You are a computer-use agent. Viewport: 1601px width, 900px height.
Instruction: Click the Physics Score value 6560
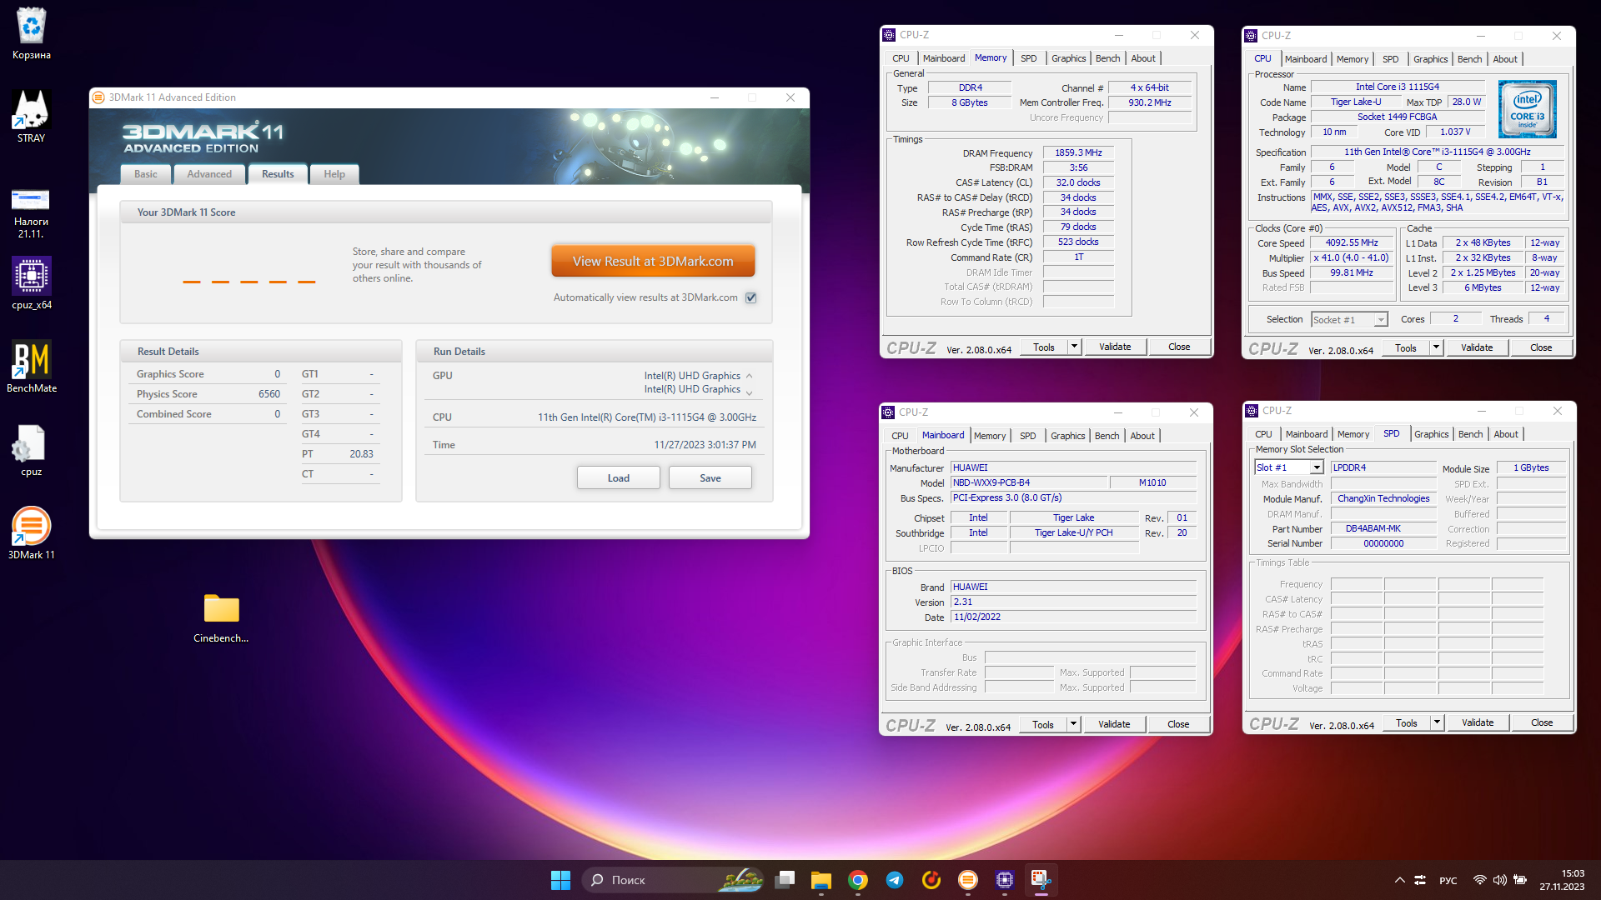click(269, 394)
